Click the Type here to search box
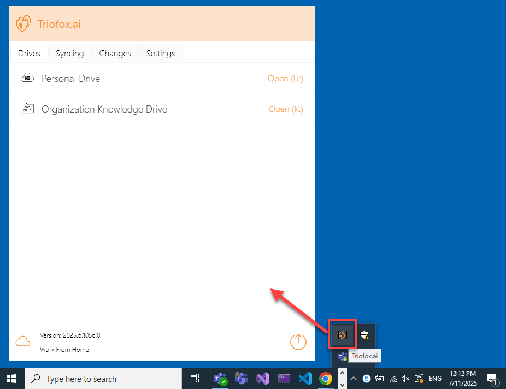The height and width of the screenshot is (389, 506). (x=103, y=379)
